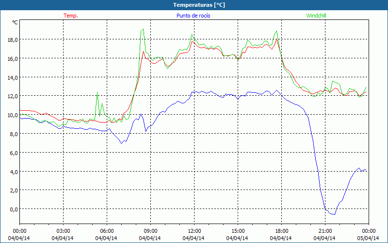Click the '14,0' y-axis value

[x=12, y=78]
